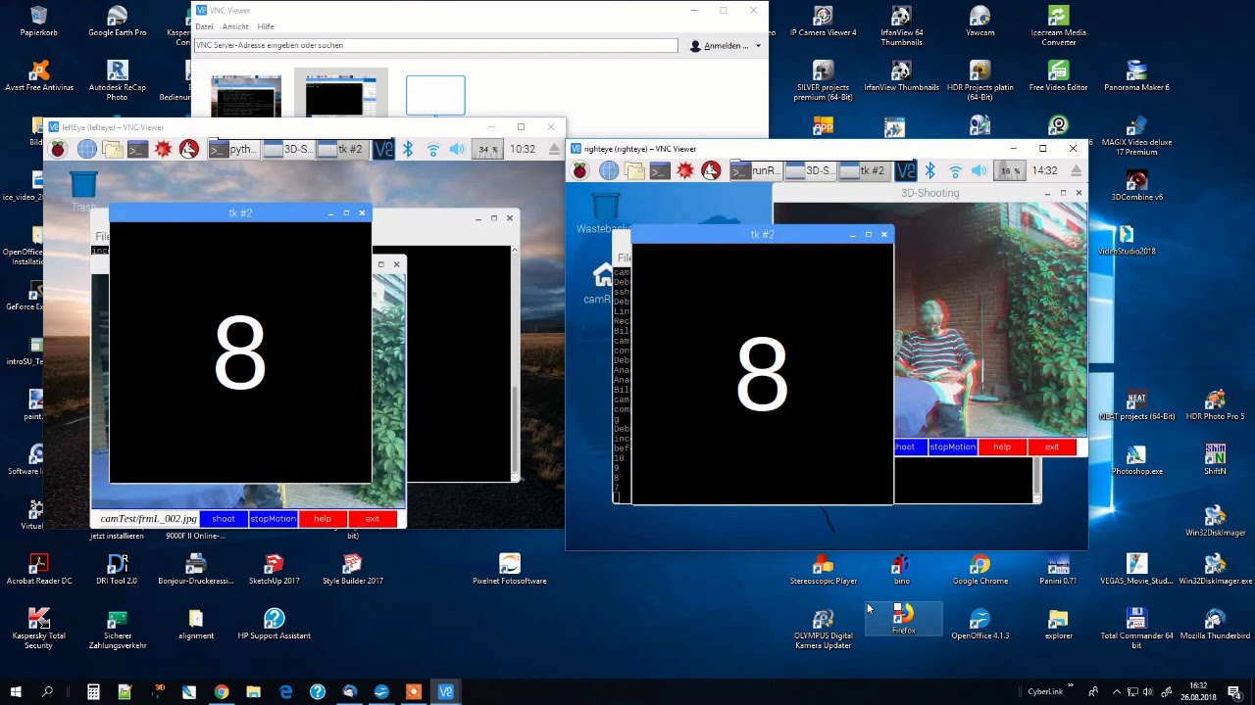1255x705 pixels.
Task: Launch web browser globe in leftEye panel
Action: pos(86,149)
